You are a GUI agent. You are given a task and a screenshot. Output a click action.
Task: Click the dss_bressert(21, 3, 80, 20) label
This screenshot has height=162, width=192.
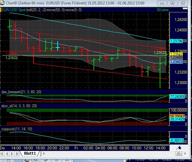coord(21,92)
